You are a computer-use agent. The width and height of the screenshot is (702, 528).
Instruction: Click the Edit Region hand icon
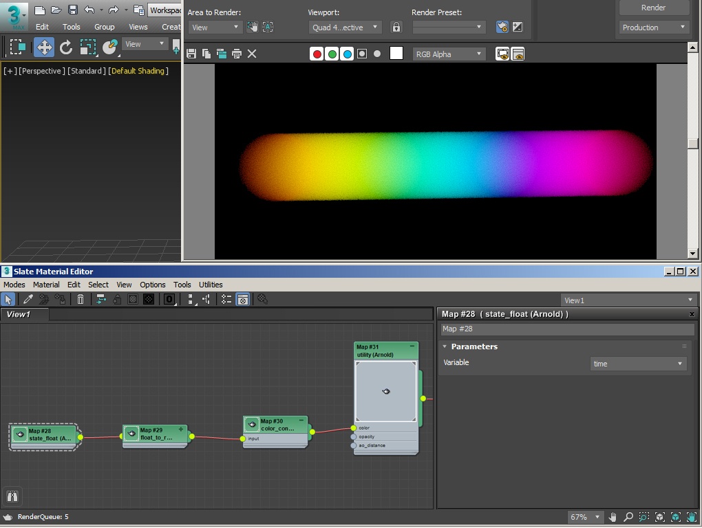click(253, 27)
